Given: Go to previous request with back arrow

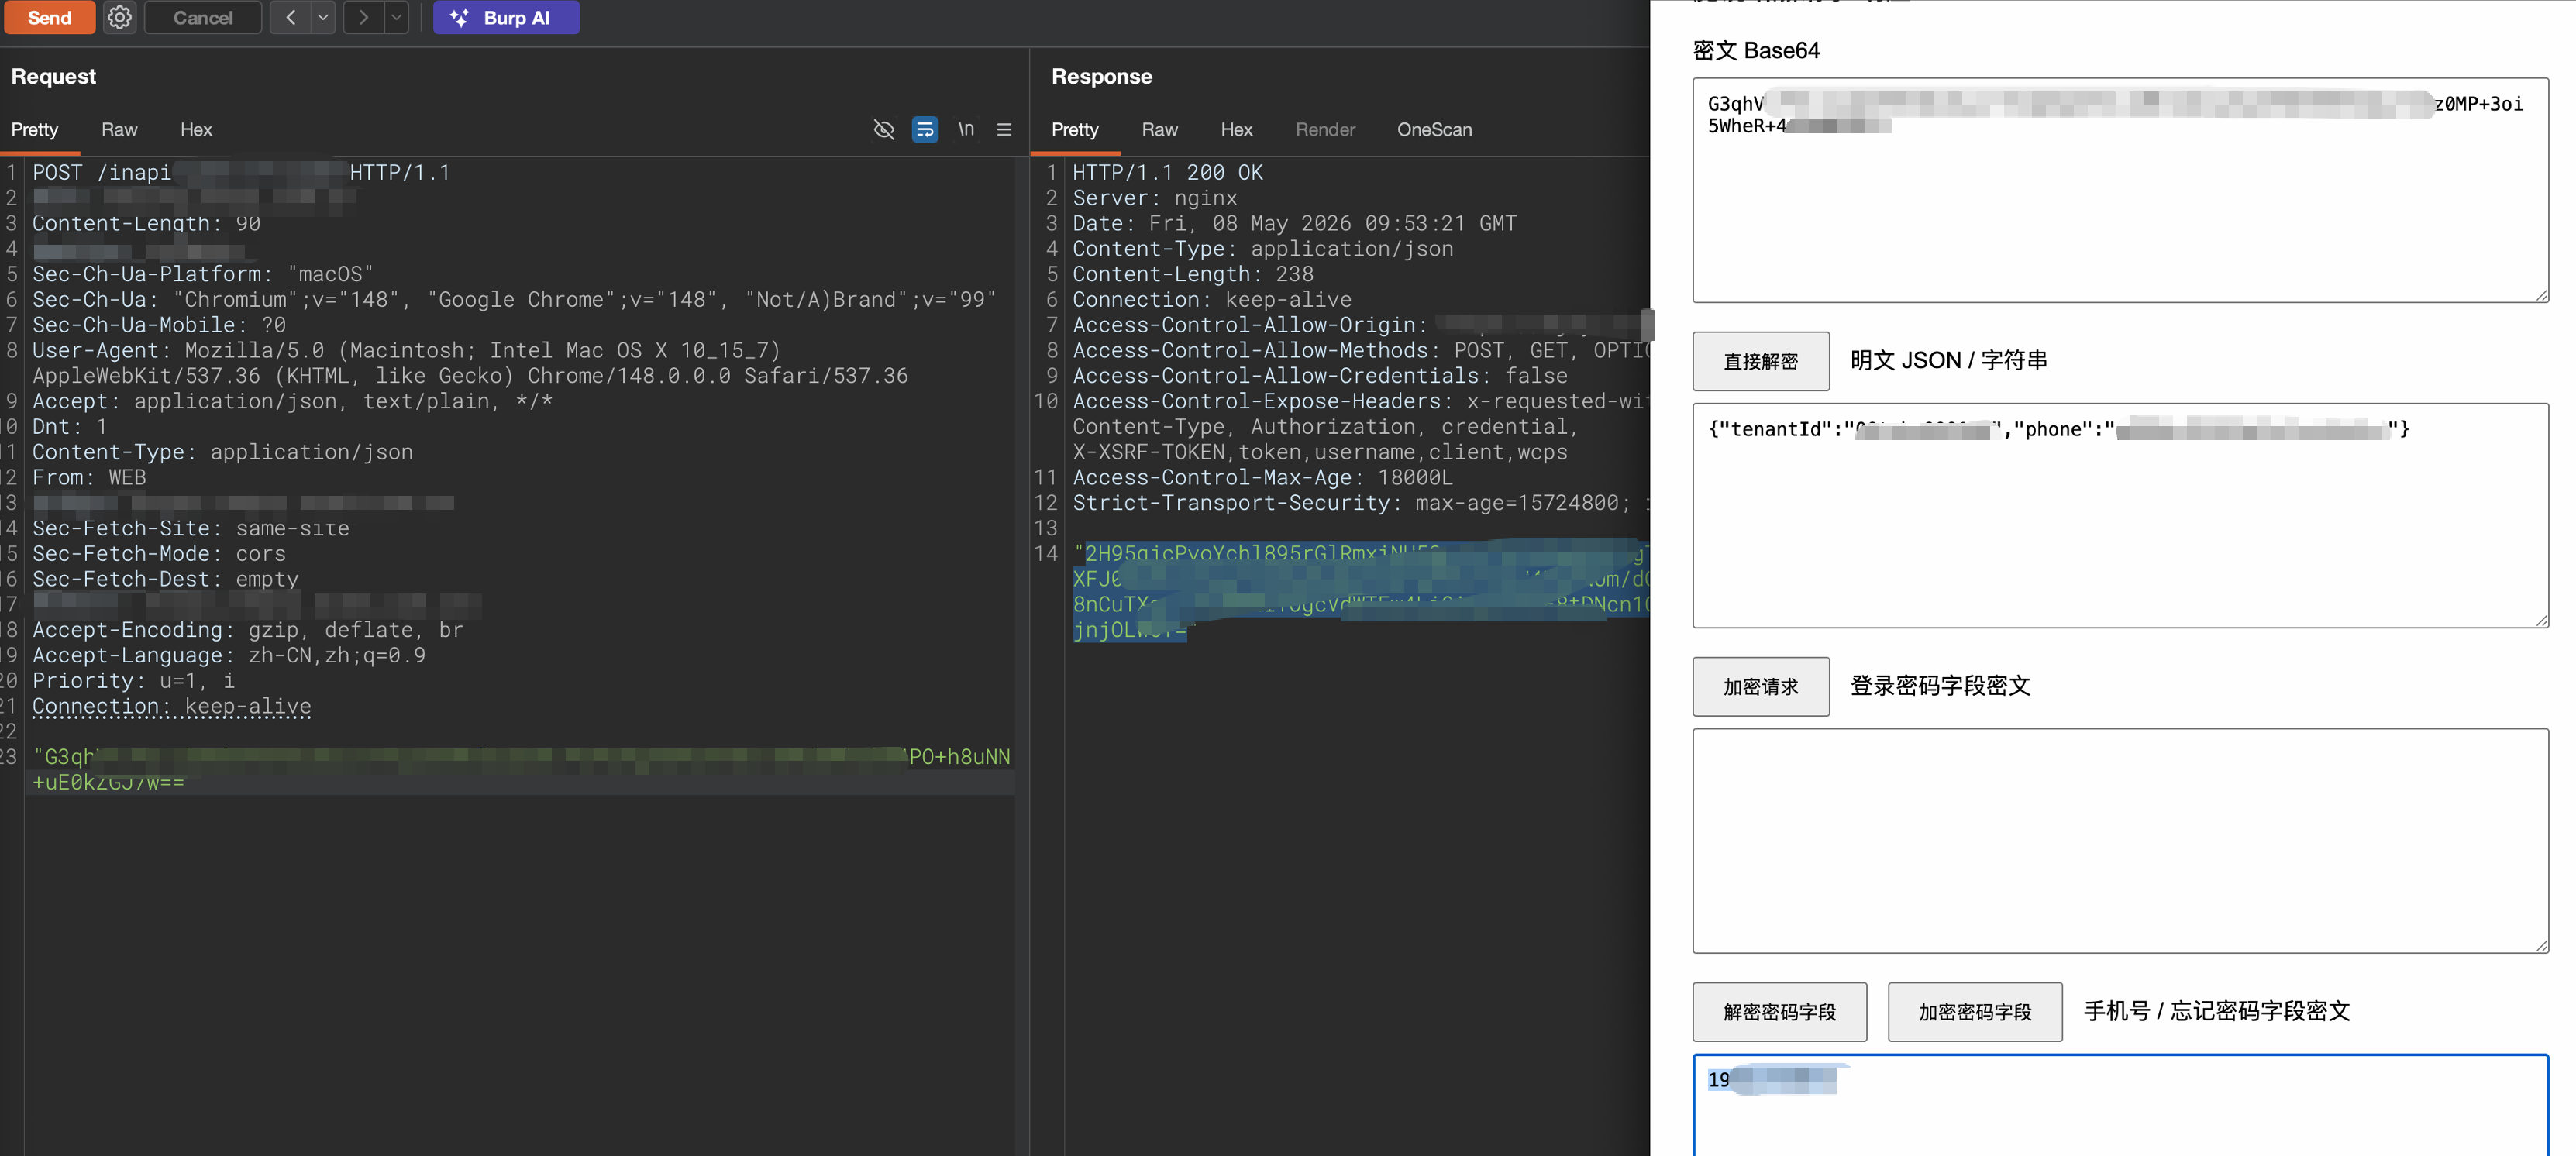Looking at the screenshot, I should click(x=291, y=17).
